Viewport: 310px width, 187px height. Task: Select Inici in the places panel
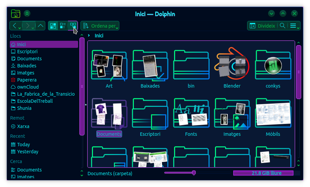pyautogui.click(x=44, y=44)
